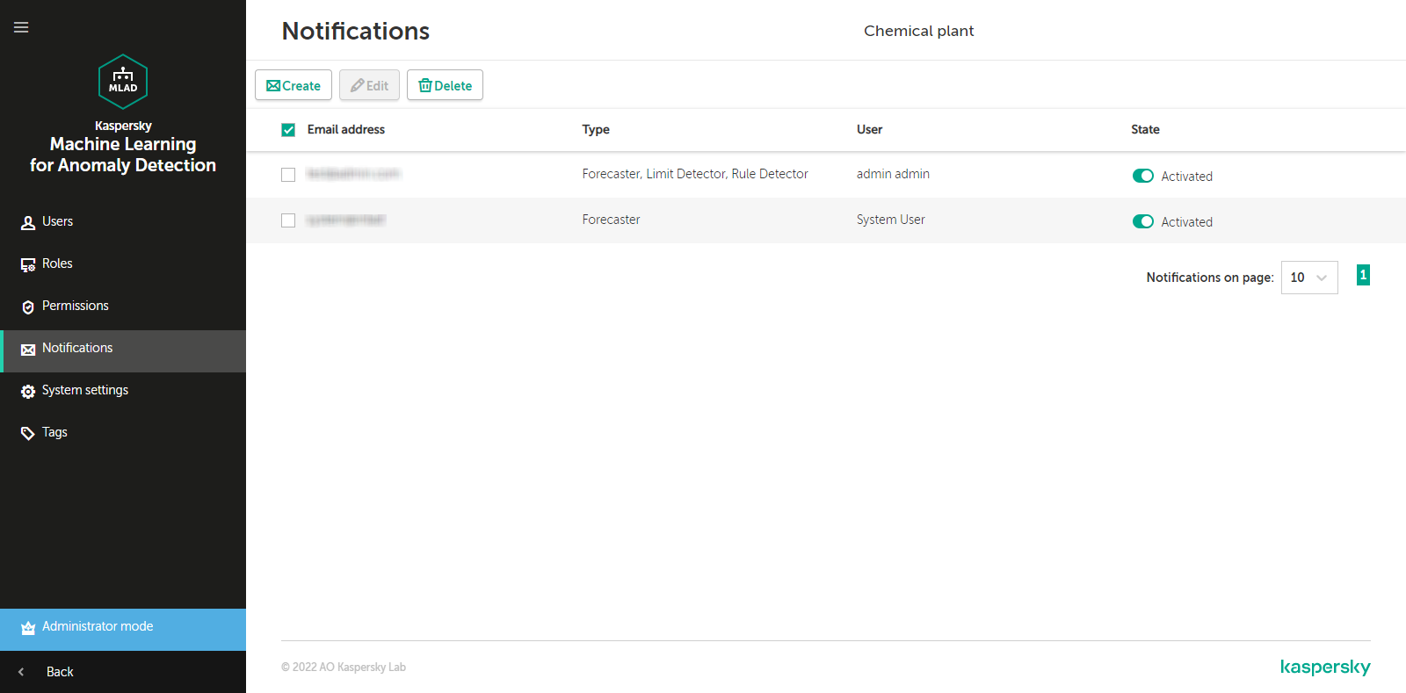The image size is (1406, 693).
Task: Go to the Tags menu item
Action: (x=54, y=432)
